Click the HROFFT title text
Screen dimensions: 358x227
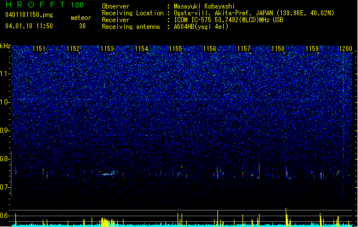point(35,5)
